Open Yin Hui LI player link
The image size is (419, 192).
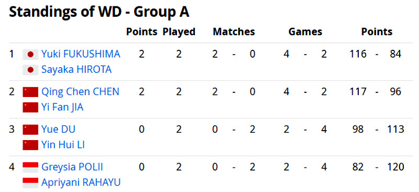point(63,145)
